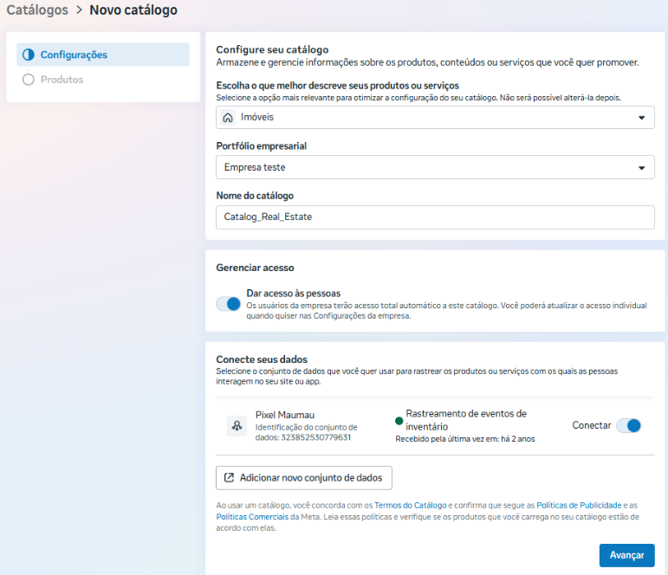
Task: Click the dataset ID 323852530779631 text
Action: pyautogui.click(x=315, y=437)
